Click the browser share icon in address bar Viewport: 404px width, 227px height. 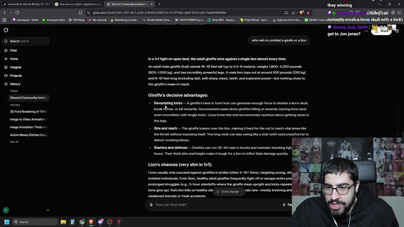294,13
